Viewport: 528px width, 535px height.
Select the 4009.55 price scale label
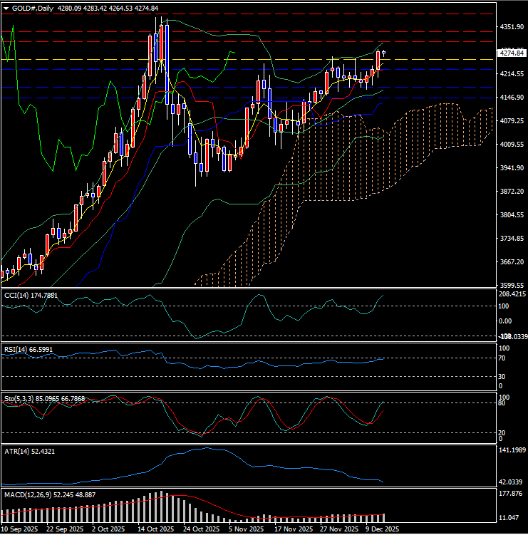512,145
